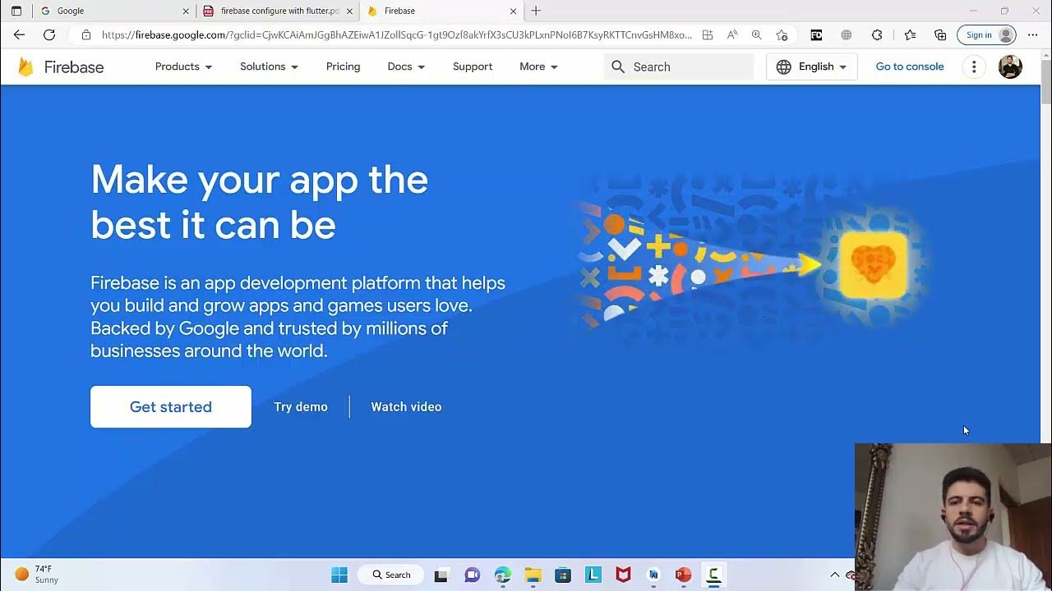The image size is (1052, 591).
Task: Click the taskbar Search box
Action: [392, 575]
